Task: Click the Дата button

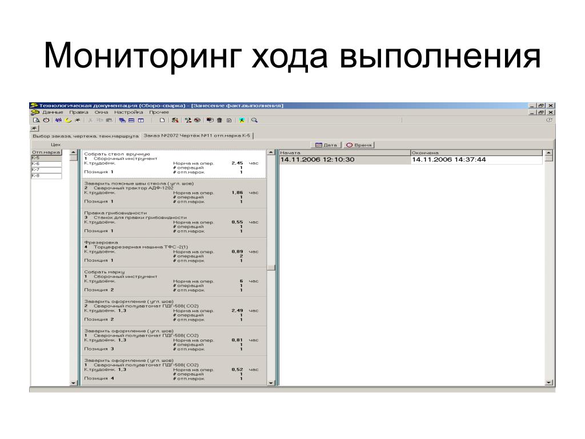Action: (326, 145)
